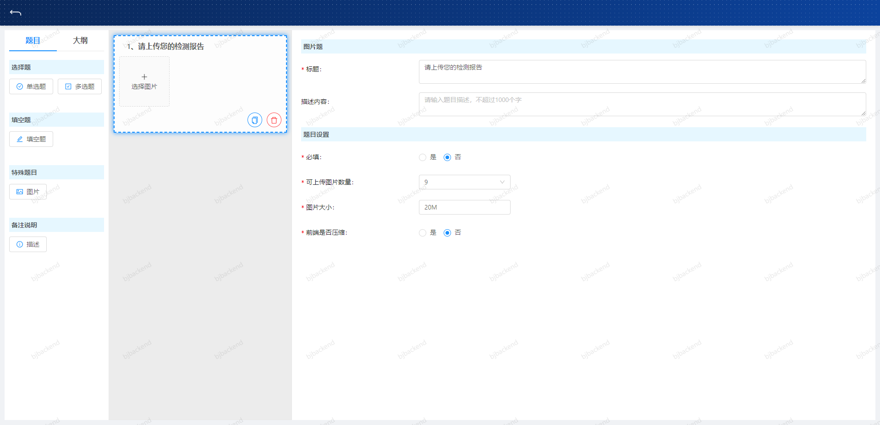Add a 图片 image question
The image size is (880, 425).
28,192
